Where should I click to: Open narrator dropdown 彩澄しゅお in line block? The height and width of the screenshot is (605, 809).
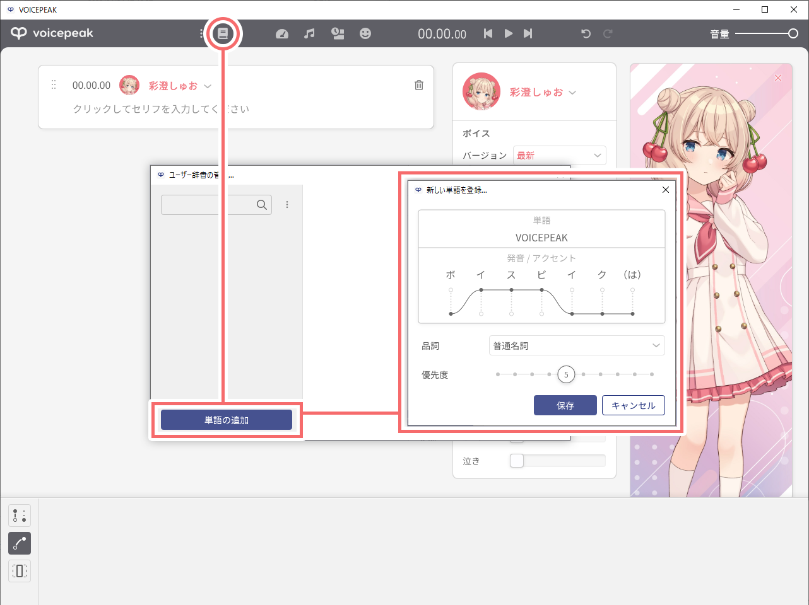180,86
